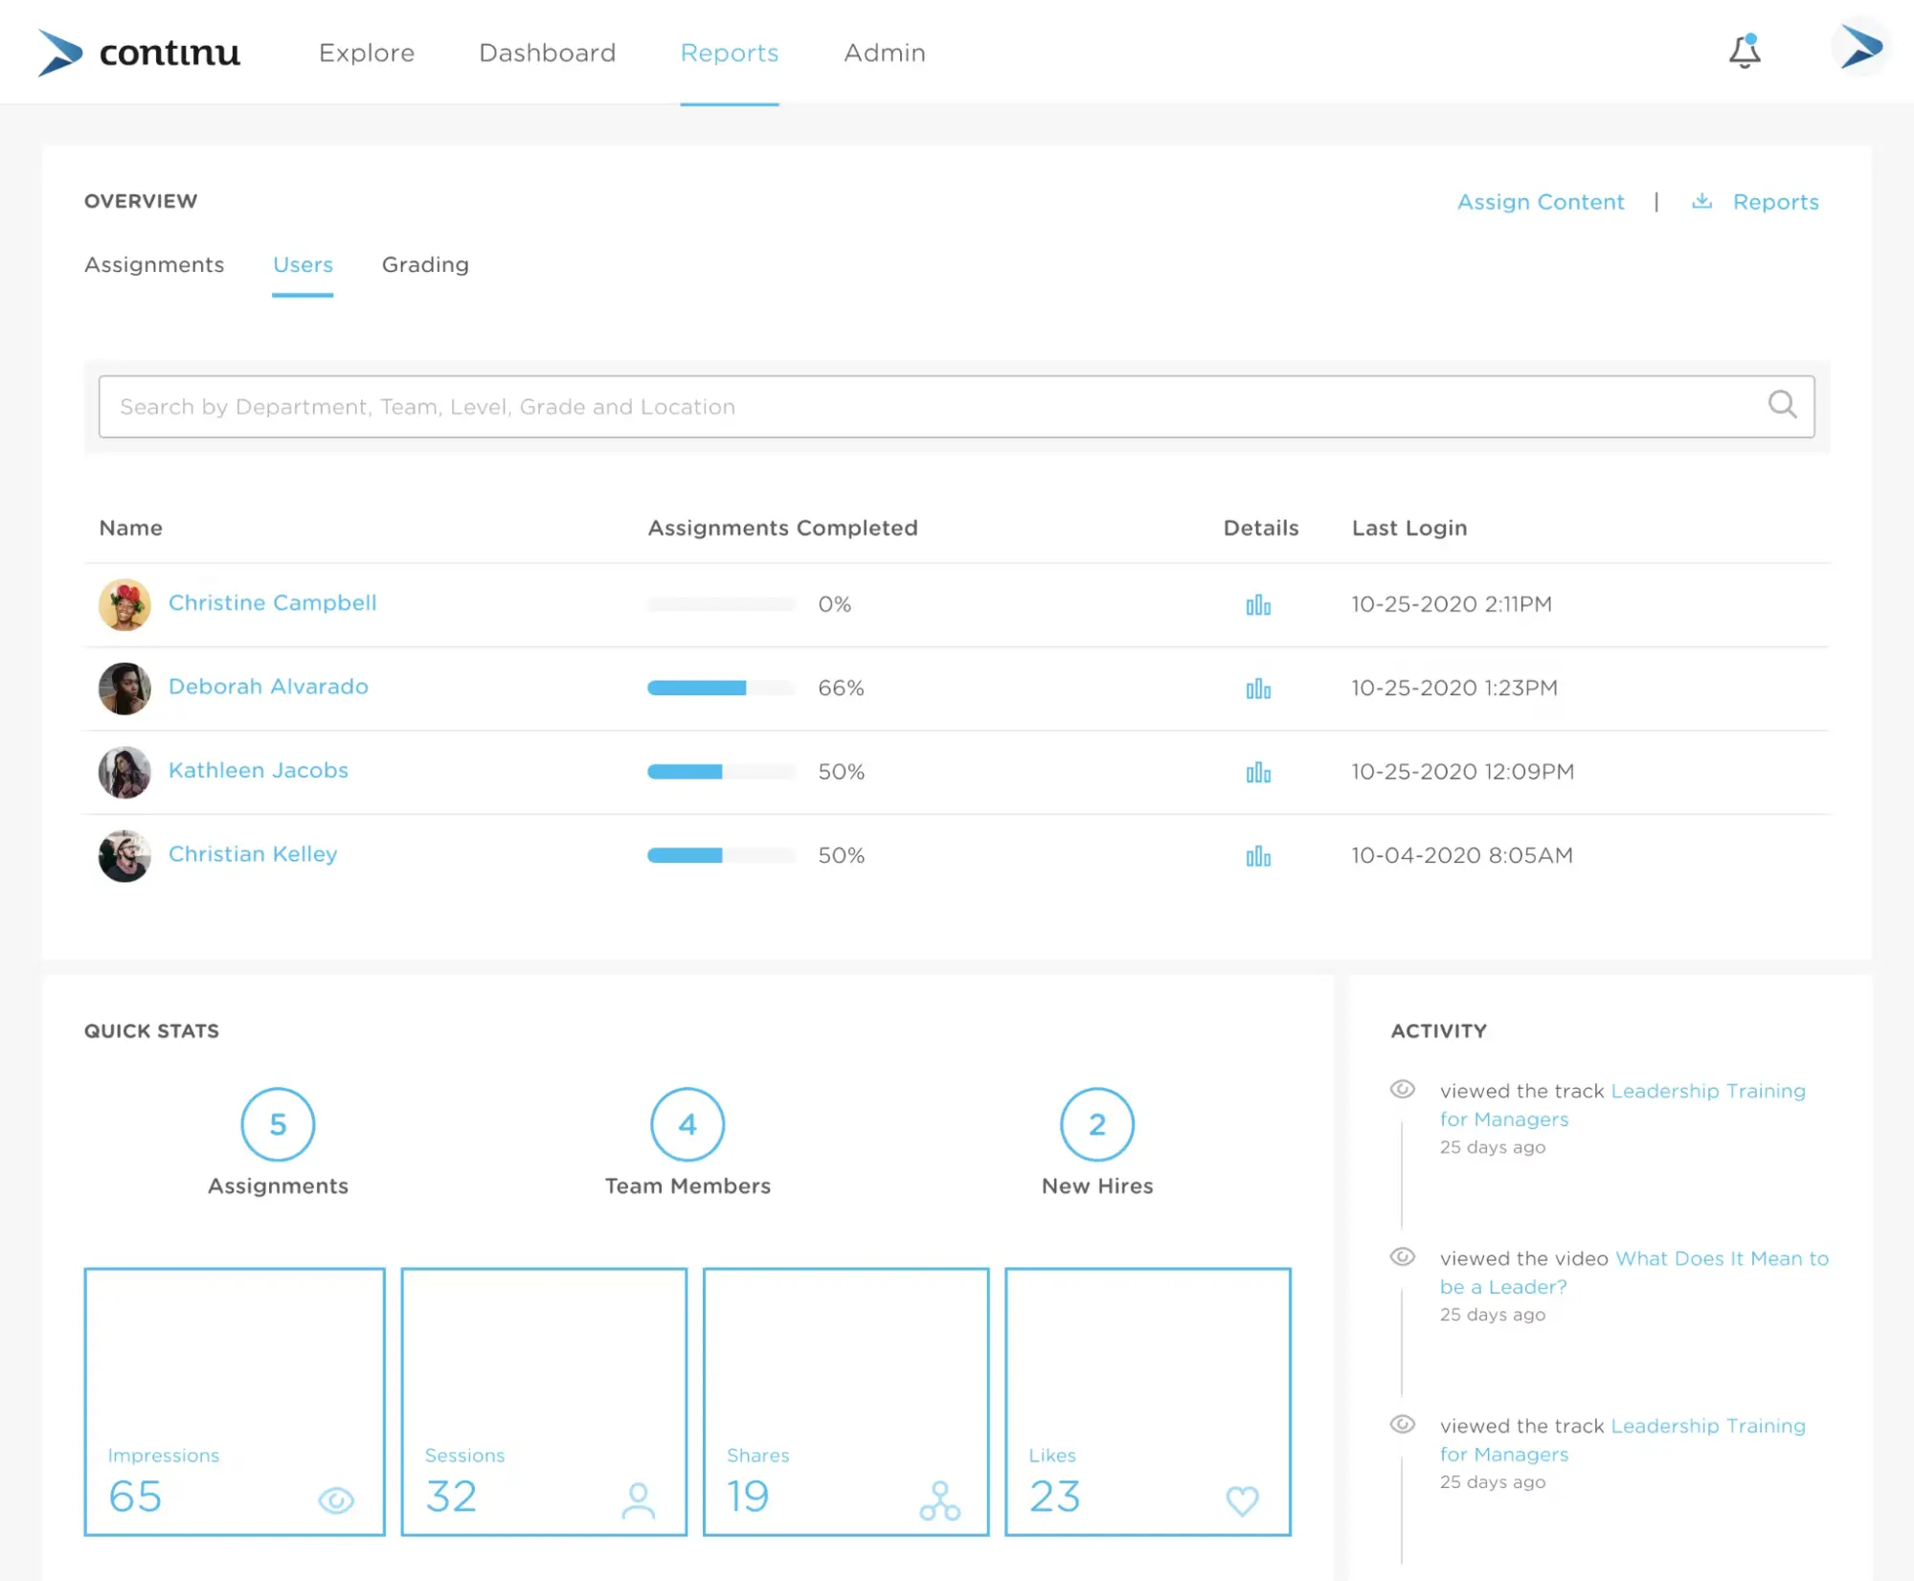The image size is (1914, 1581).
Task: Click the Shares network icon in Quick Stats
Action: pyautogui.click(x=939, y=1497)
